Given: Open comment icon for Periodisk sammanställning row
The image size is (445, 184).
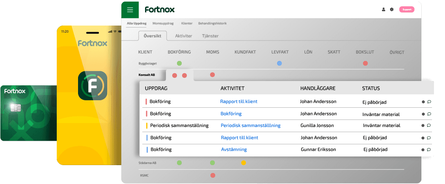Looking at the screenshot, I should [429, 125].
